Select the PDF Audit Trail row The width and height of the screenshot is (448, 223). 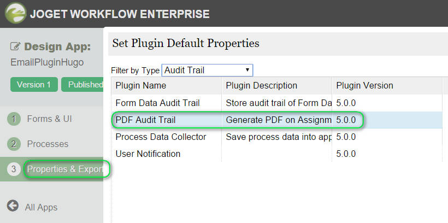click(x=145, y=120)
